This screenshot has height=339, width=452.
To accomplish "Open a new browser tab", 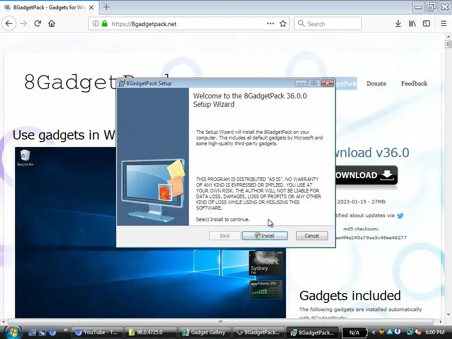I will pos(106,7).
